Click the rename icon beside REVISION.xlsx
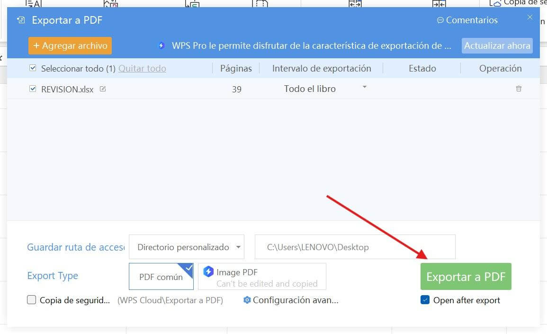The height and width of the screenshot is (334, 547). [103, 89]
